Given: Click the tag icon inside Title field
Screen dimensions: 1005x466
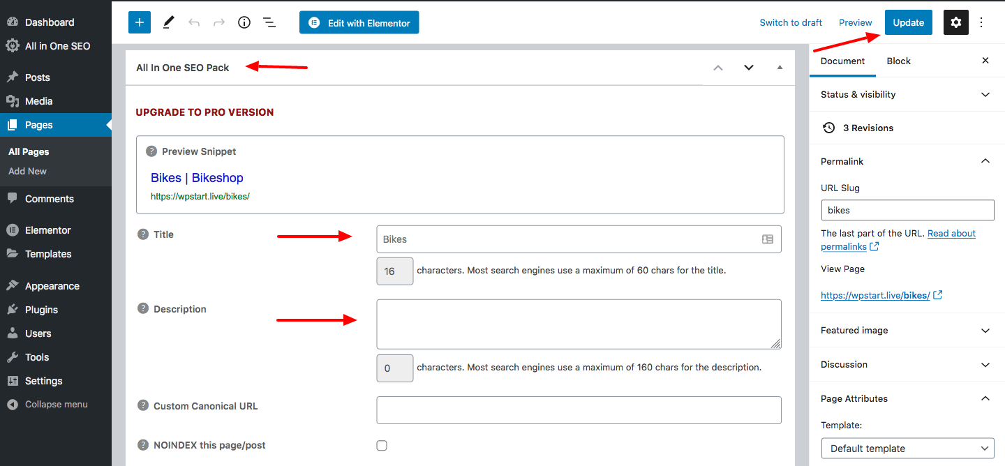Looking at the screenshot, I should pos(767,239).
